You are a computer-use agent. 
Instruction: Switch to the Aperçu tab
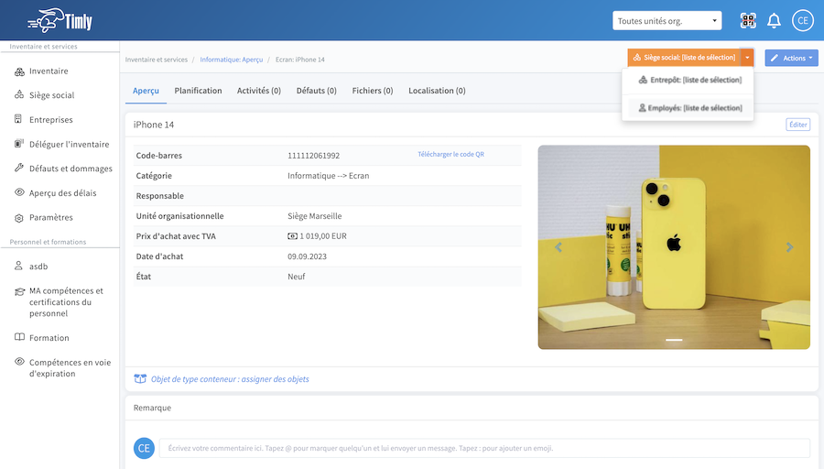(146, 91)
